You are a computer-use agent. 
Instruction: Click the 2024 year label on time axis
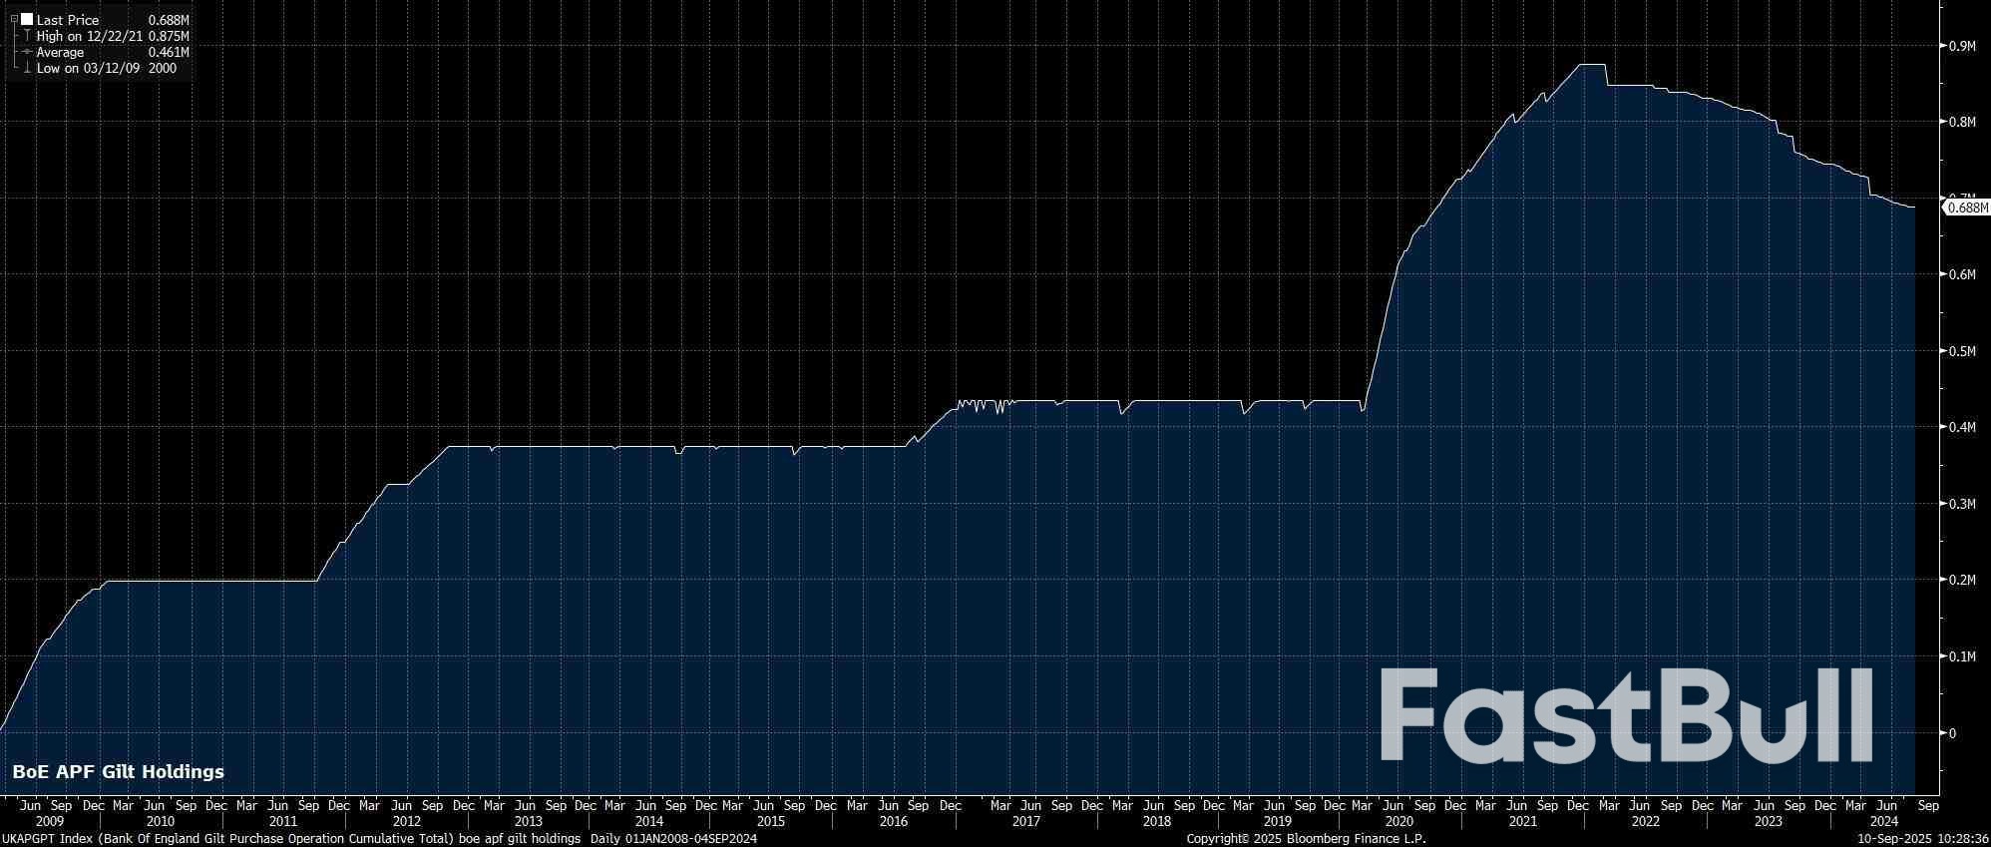(x=1883, y=821)
